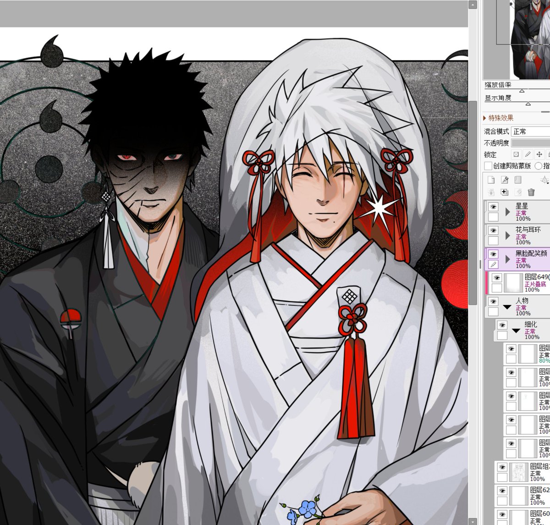Select the 黑脸配笑颜 layer name
The width and height of the screenshot is (550, 525).
(531, 253)
